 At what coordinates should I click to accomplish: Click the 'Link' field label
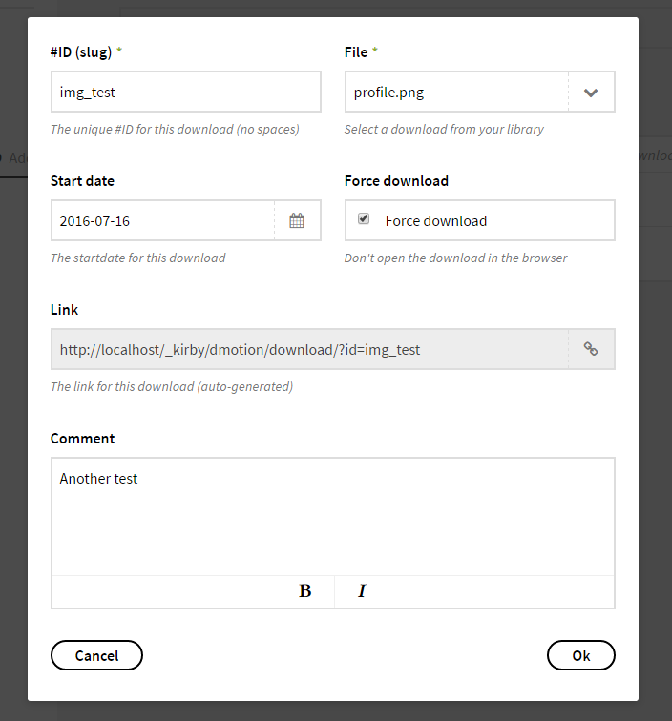pos(64,310)
